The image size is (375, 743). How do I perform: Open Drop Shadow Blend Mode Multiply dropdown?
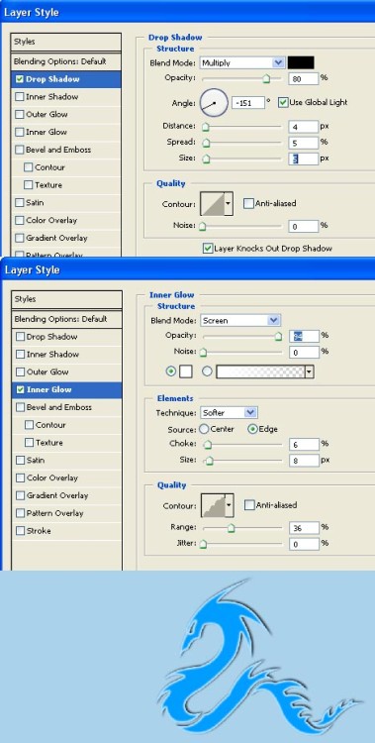(242, 62)
